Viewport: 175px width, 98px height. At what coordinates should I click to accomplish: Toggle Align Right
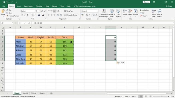pos(54,15)
